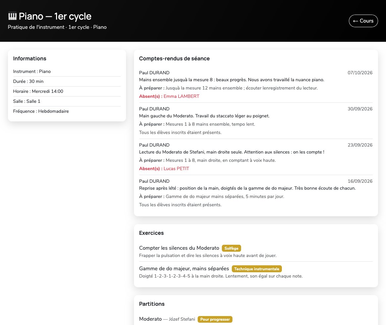Click the homework line ending 'en comptant à voix haute'
The height and width of the screenshot is (325, 386).
click(x=207, y=161)
